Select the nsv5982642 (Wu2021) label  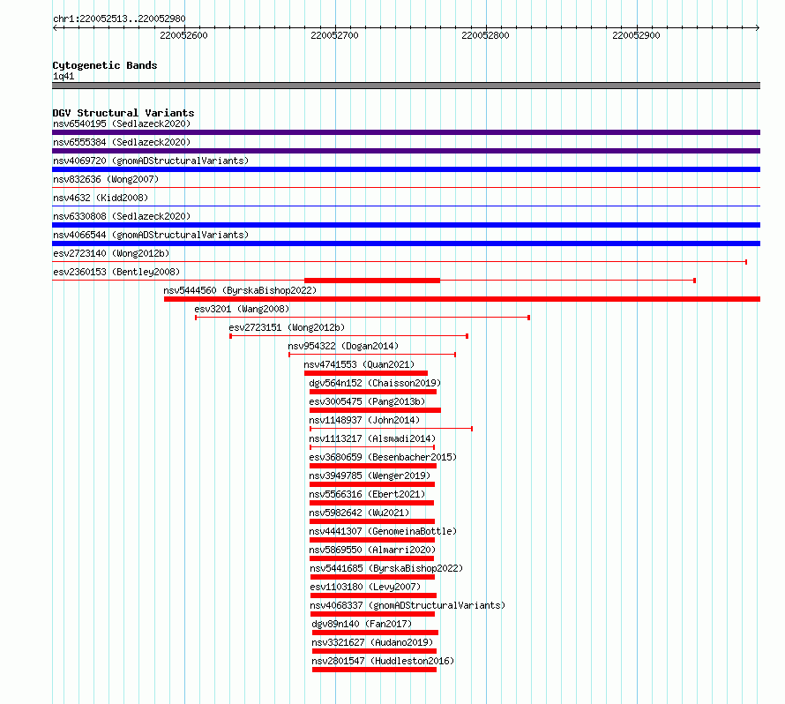[x=359, y=513]
